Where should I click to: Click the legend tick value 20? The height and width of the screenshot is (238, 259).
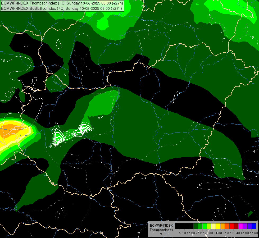[193, 233]
